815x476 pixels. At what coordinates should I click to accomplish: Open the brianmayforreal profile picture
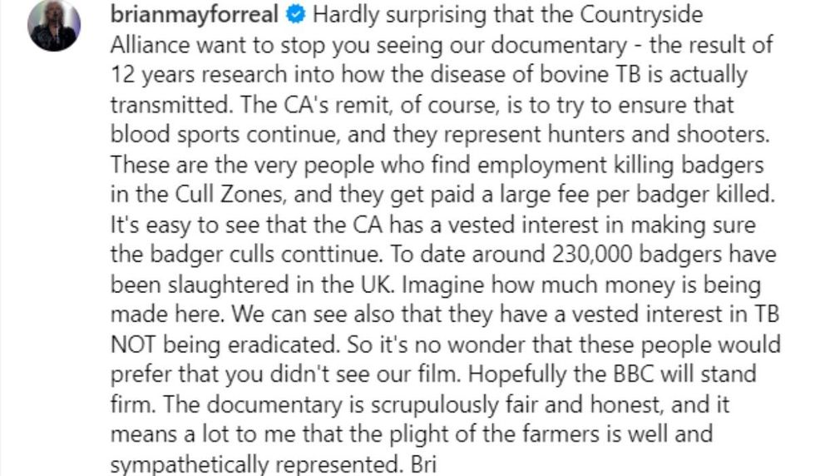[x=55, y=26]
